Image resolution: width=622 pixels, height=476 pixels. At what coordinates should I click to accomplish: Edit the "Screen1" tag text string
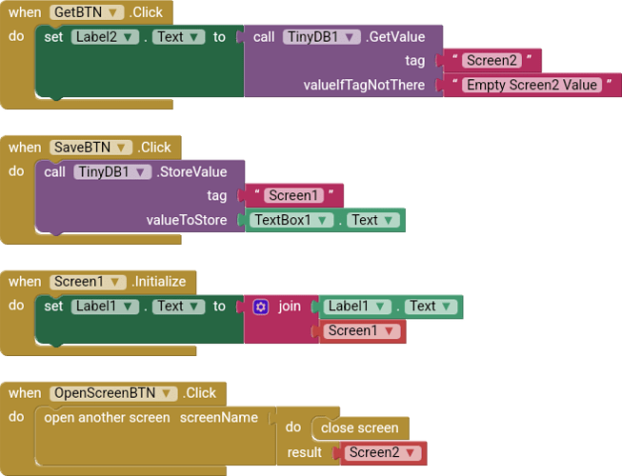tap(294, 196)
